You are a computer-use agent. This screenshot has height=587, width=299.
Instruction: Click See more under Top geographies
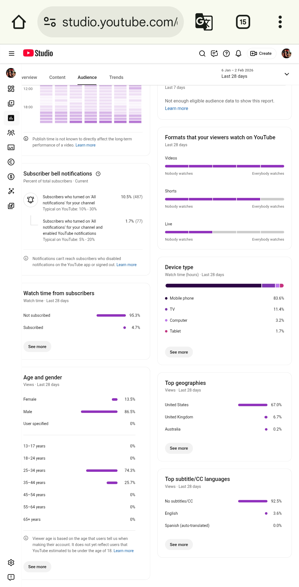point(179,448)
